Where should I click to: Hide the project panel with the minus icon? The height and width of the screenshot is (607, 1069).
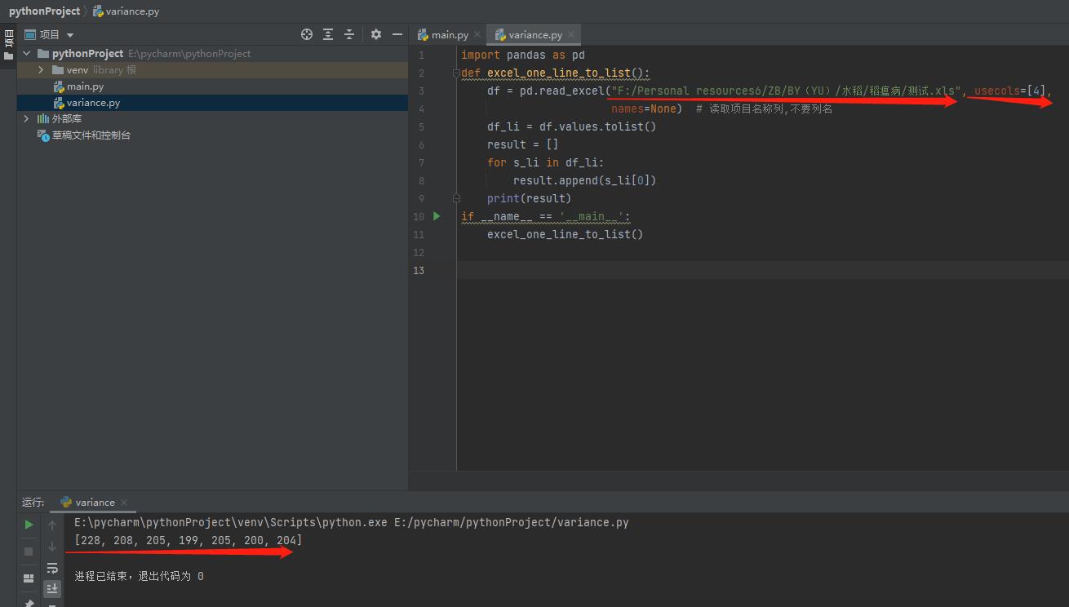[397, 34]
